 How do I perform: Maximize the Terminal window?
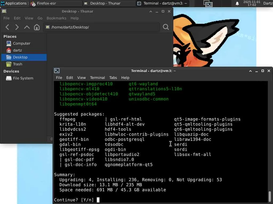tap(263, 71)
